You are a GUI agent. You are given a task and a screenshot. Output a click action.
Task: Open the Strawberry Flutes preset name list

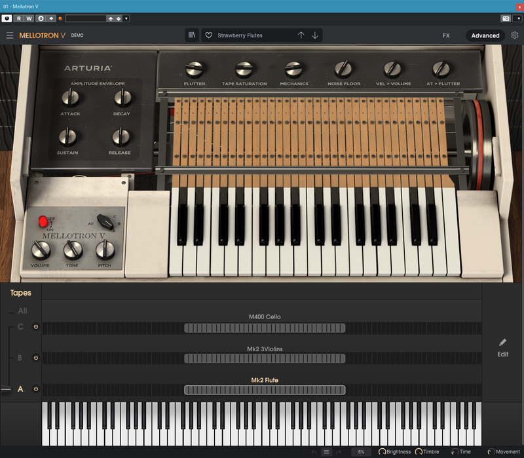point(240,35)
